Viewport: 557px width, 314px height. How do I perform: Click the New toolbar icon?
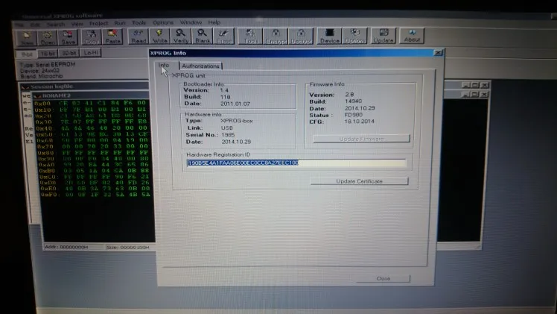(27, 37)
